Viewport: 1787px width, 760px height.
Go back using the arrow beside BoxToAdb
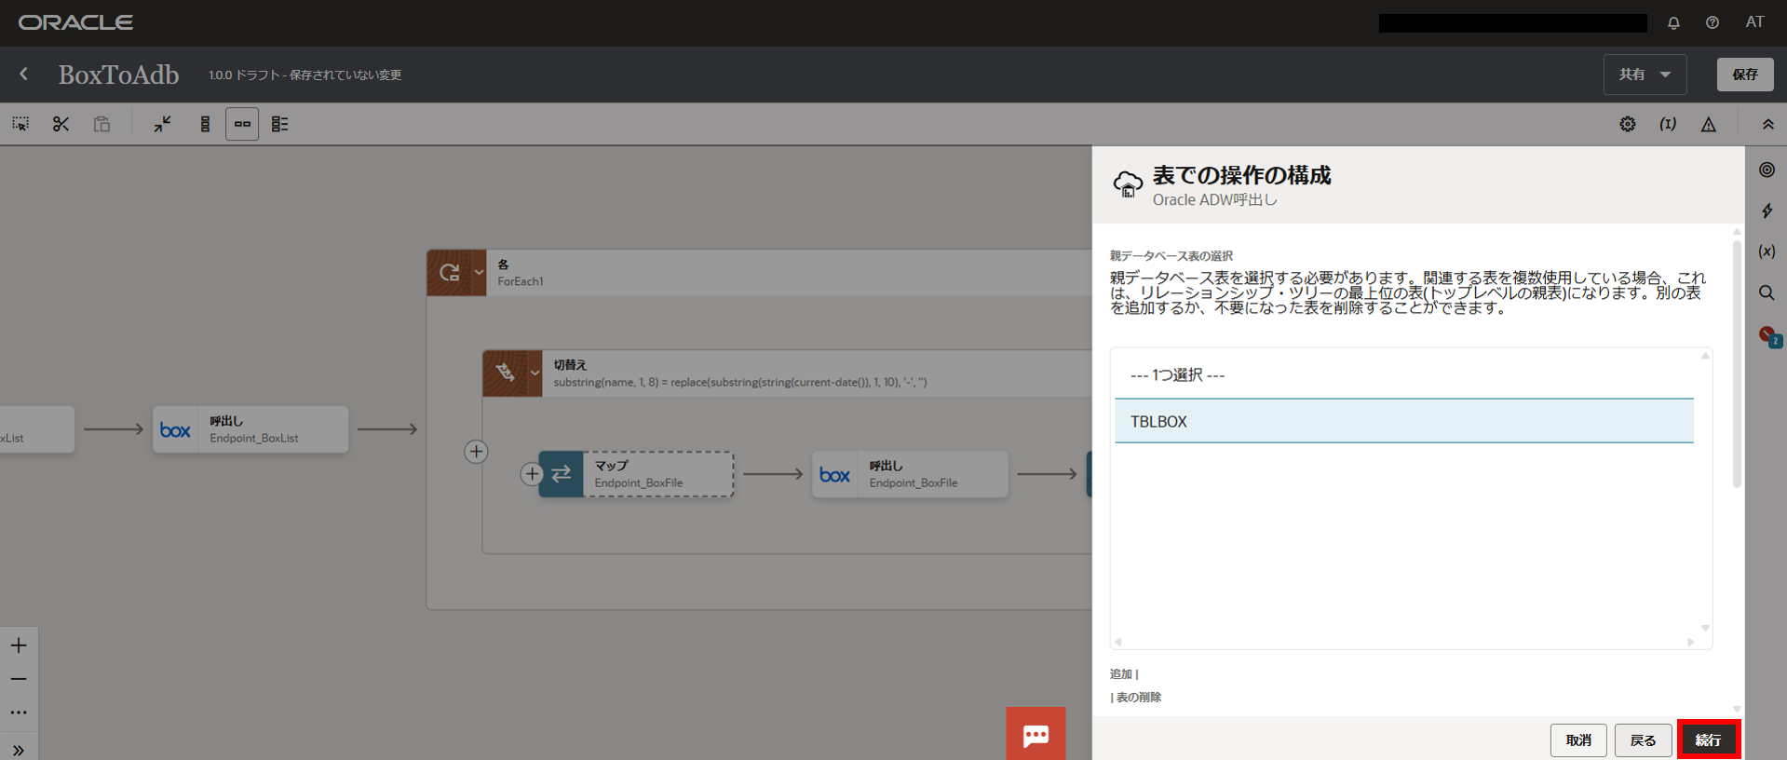(24, 74)
